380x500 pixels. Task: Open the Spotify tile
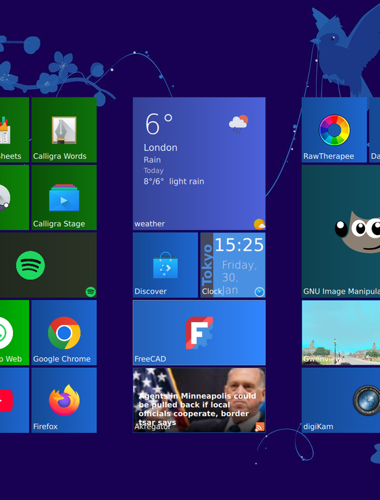click(x=48, y=265)
